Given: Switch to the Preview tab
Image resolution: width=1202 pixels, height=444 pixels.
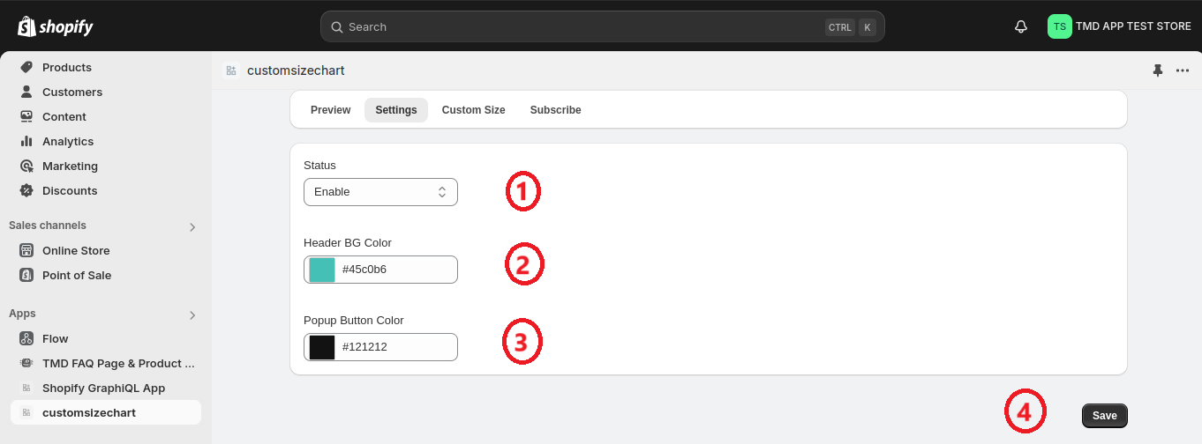Looking at the screenshot, I should click(330, 110).
